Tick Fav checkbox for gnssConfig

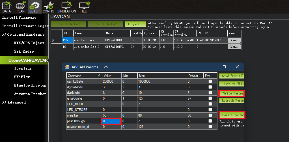pyautogui.click(x=210, y=98)
